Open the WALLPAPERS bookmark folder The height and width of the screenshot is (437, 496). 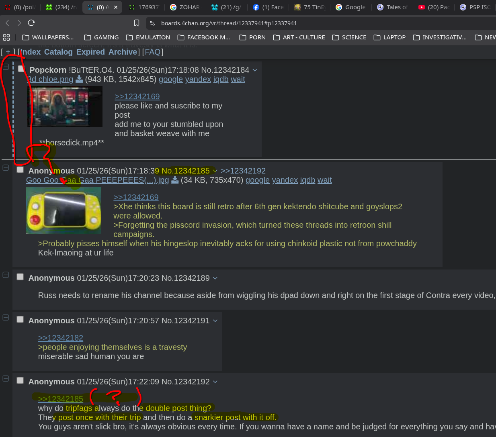(x=48, y=37)
